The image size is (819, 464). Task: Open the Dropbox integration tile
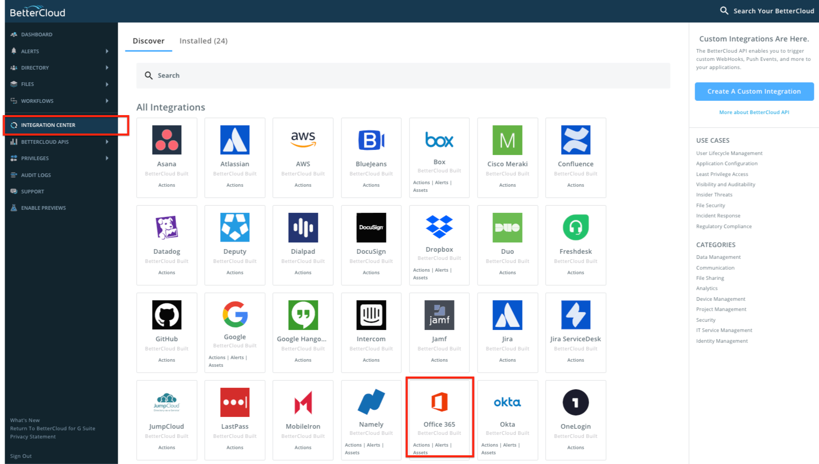click(439, 240)
